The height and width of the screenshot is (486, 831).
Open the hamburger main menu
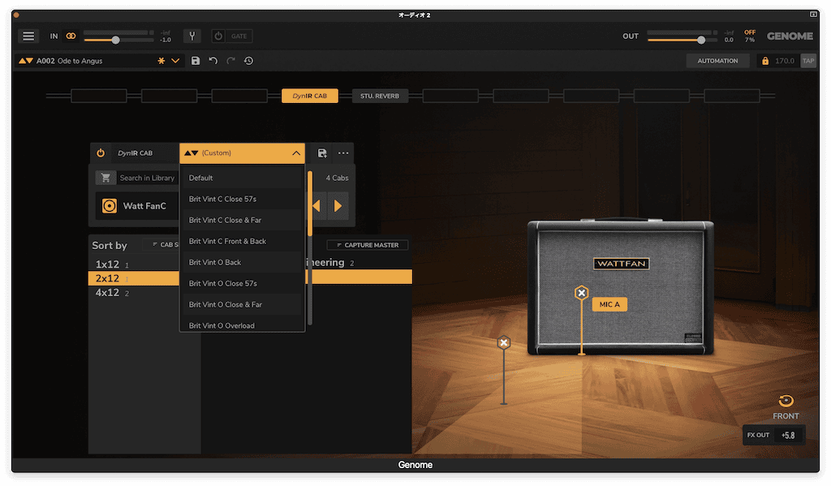[x=28, y=36]
